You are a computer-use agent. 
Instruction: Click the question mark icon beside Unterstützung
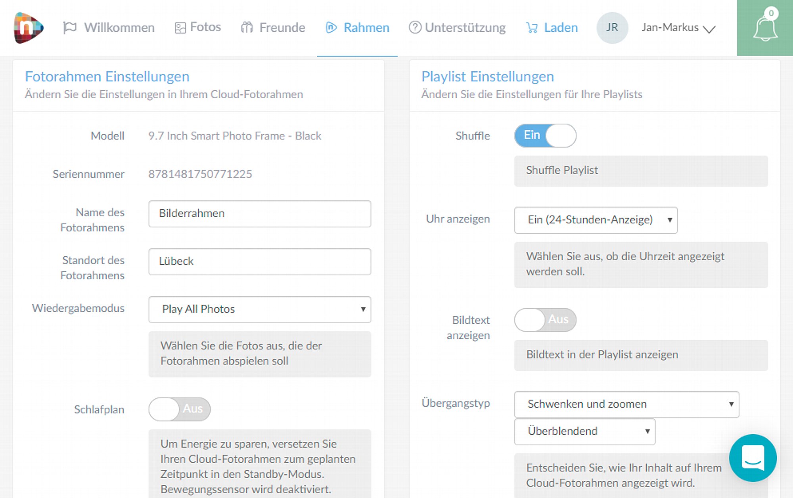tap(415, 27)
